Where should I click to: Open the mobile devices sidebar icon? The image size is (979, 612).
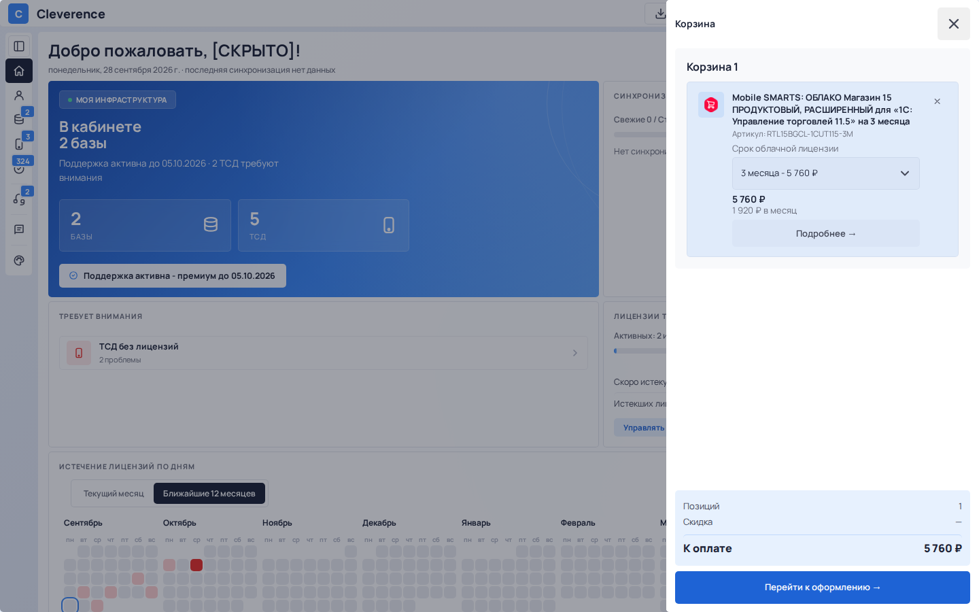(x=19, y=144)
